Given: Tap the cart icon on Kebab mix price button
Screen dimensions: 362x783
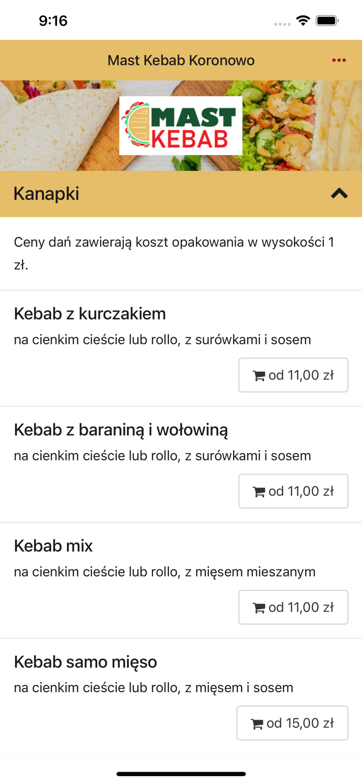Looking at the screenshot, I should coord(259,607).
